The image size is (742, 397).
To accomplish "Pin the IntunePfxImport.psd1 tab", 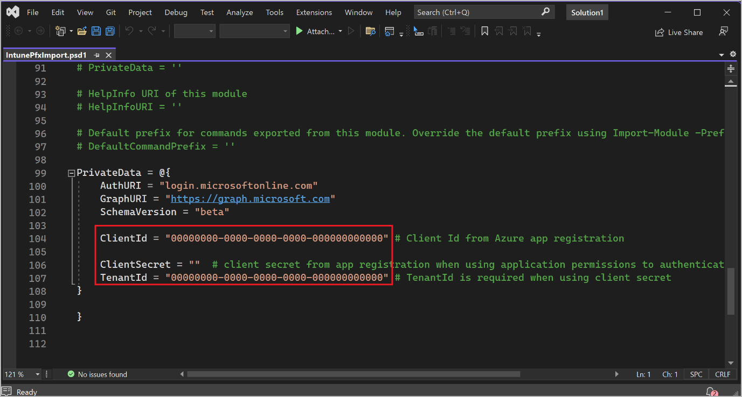I will click(97, 55).
